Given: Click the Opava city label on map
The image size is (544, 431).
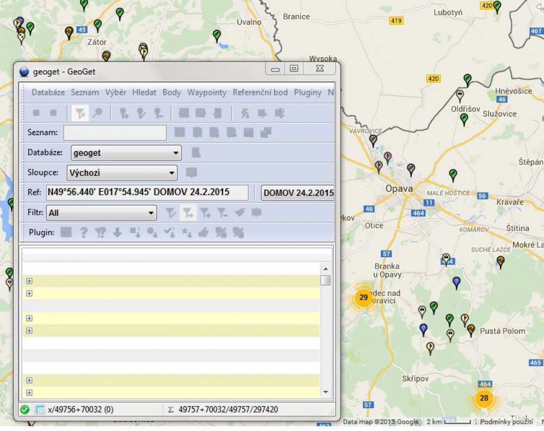Looking at the screenshot, I should click(399, 189).
